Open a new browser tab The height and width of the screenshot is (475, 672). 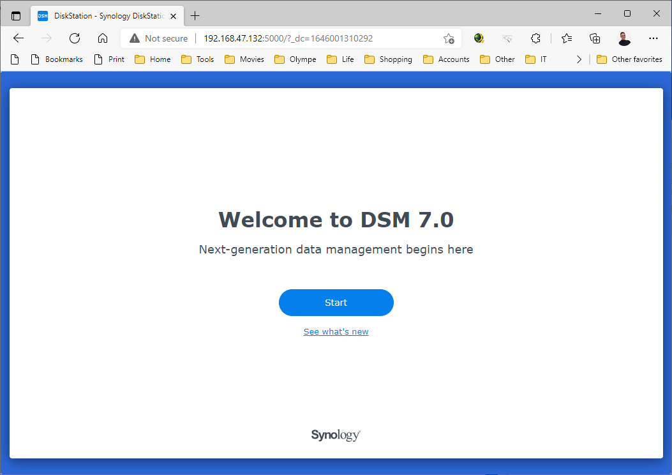(x=195, y=16)
